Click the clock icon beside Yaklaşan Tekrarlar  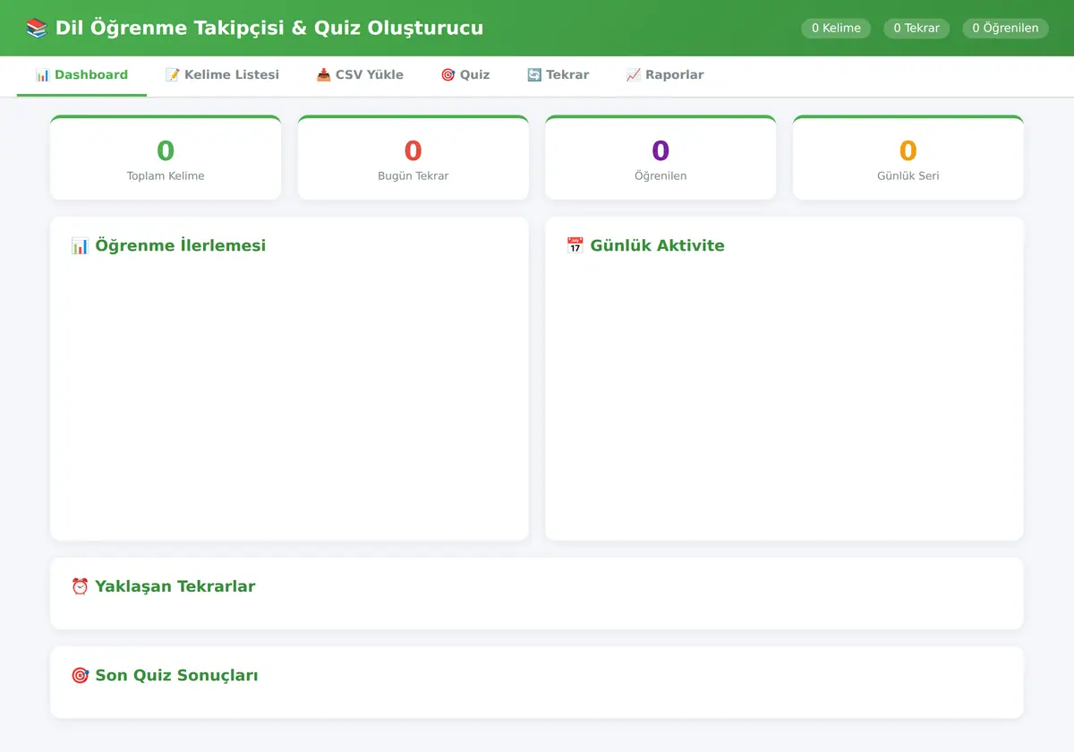[80, 586]
